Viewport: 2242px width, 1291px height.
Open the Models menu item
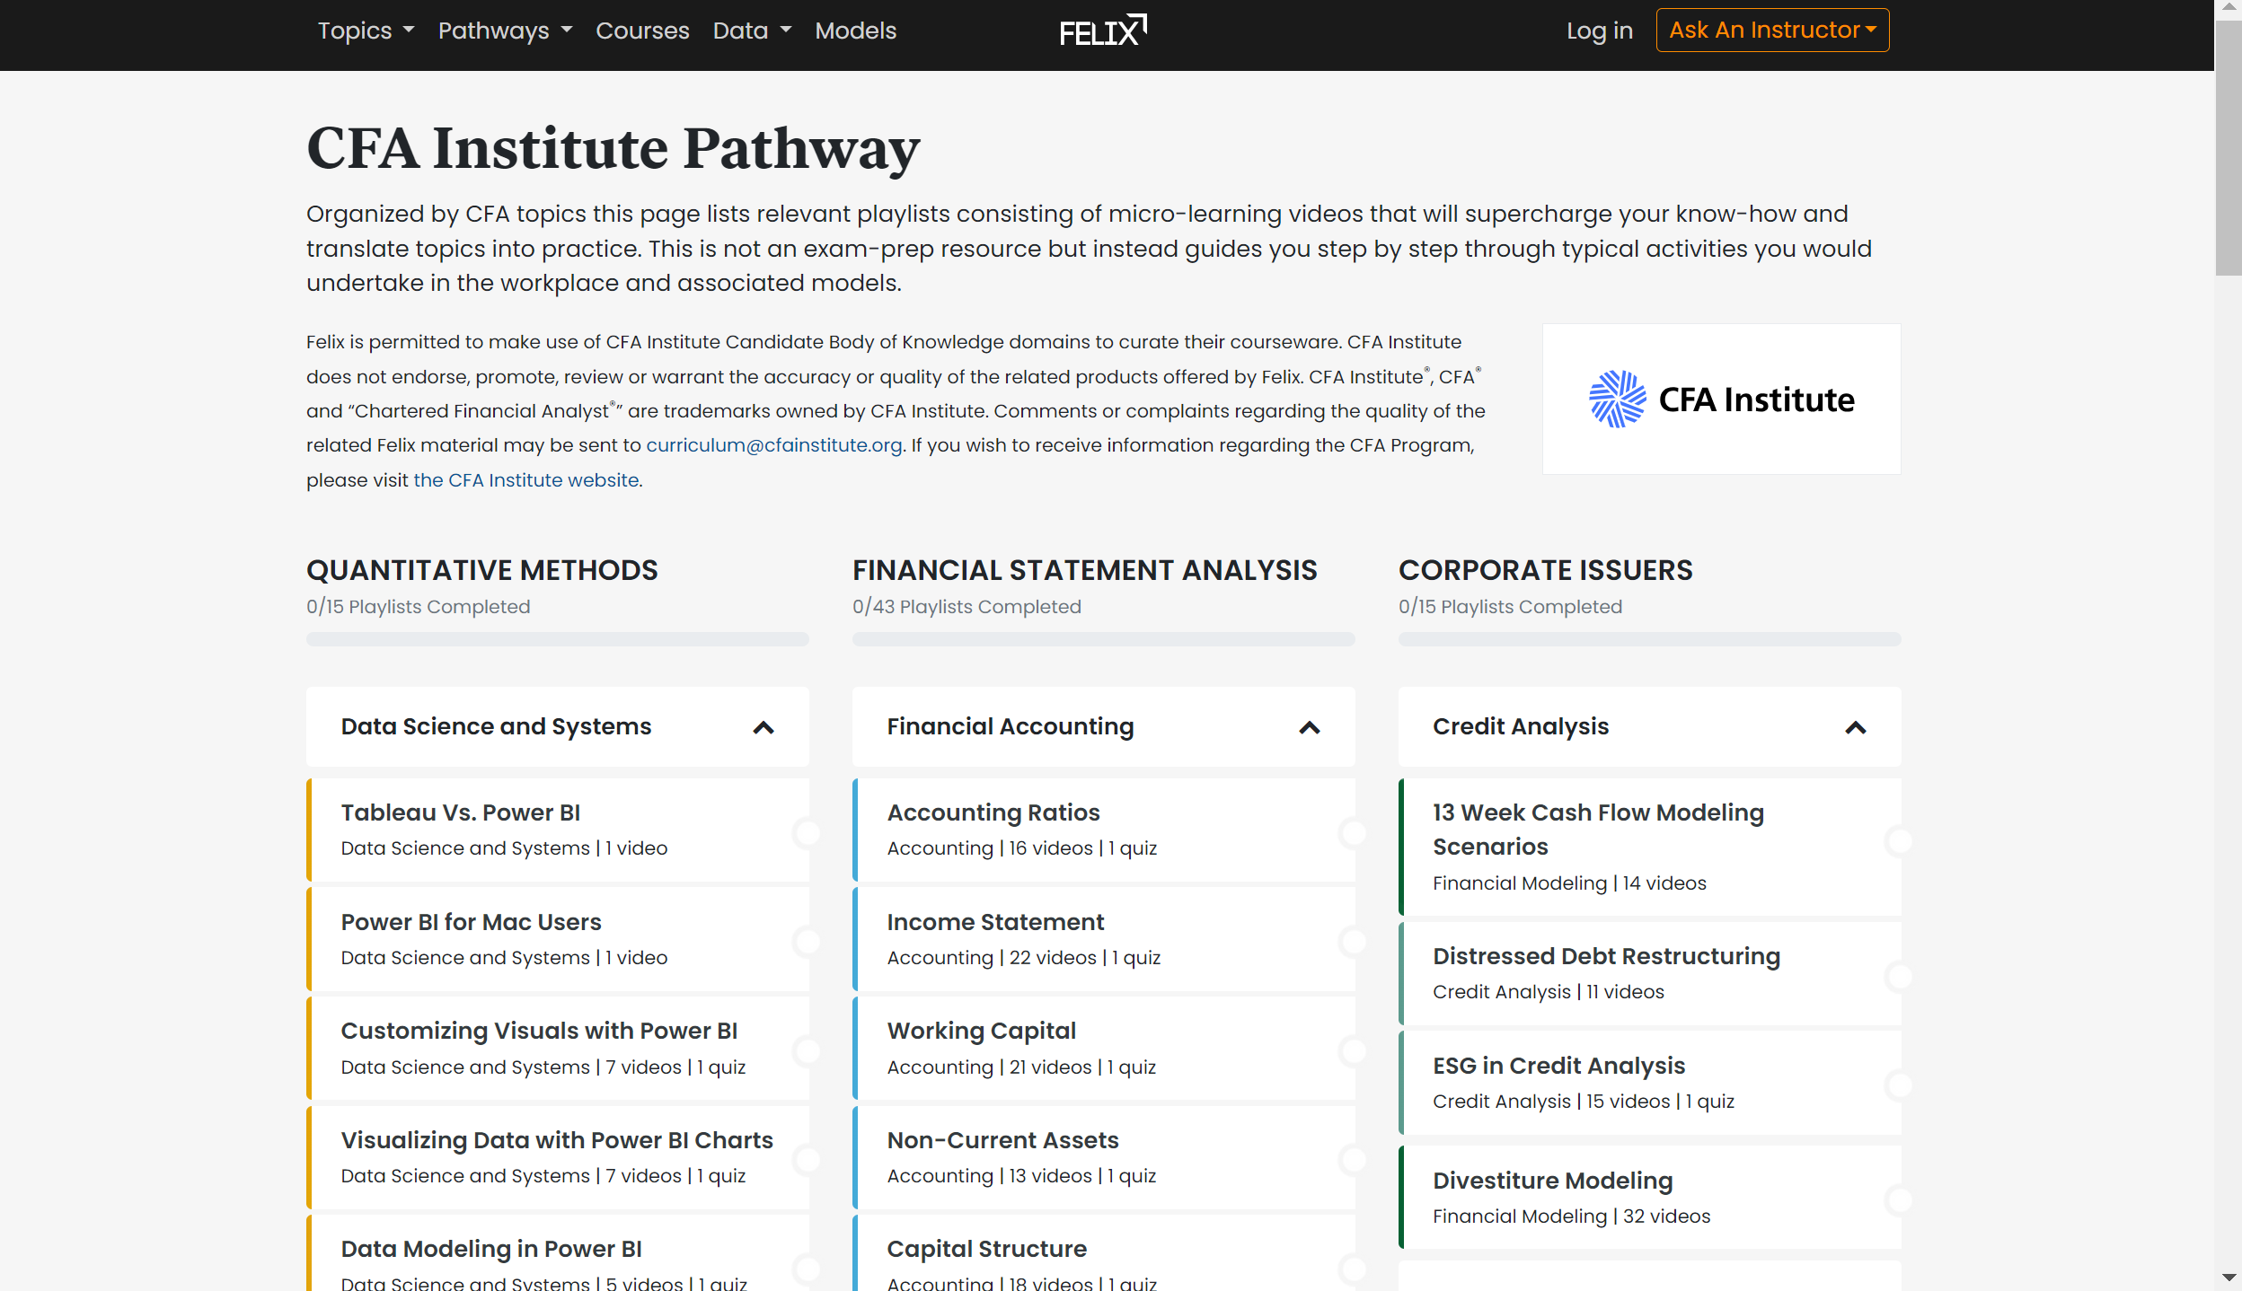point(855,31)
